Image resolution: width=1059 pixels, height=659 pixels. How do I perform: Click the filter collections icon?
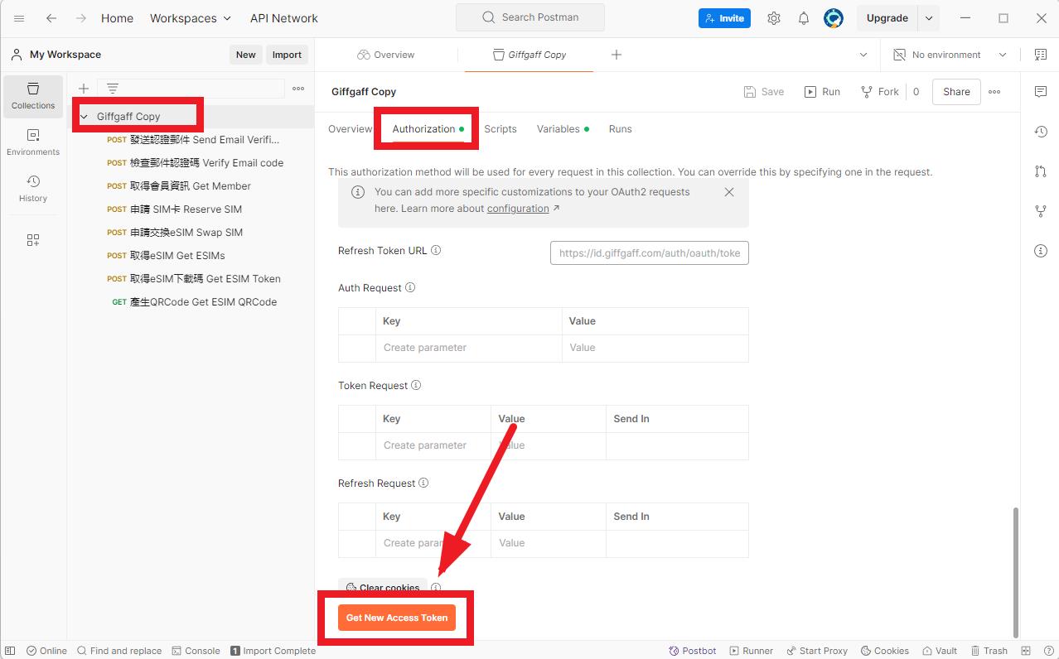pyautogui.click(x=113, y=89)
